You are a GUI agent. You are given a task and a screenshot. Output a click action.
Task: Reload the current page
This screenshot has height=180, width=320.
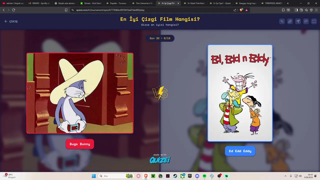click(x=13, y=10)
